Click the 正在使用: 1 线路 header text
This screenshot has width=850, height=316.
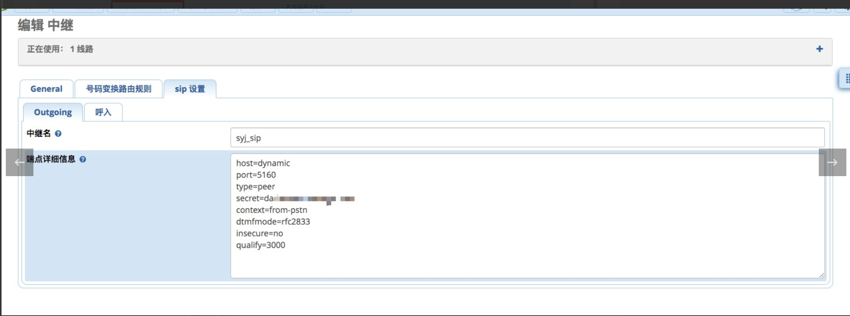pyautogui.click(x=60, y=49)
